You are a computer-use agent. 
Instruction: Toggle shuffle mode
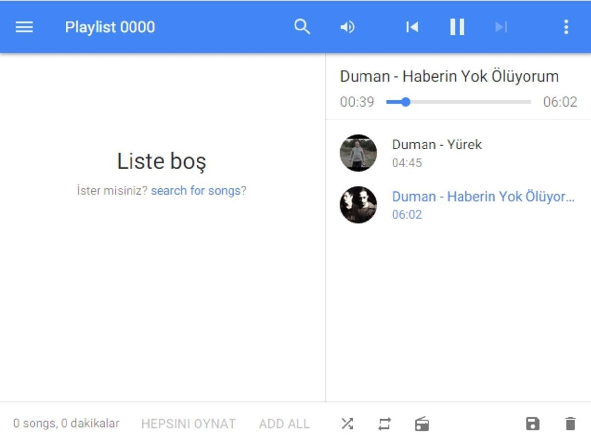347,423
